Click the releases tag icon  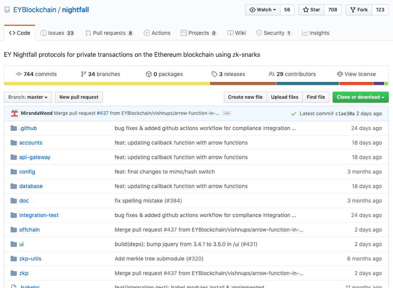(x=214, y=74)
